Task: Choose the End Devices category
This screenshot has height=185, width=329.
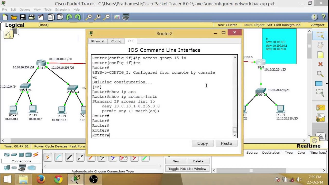Action: pos(7,168)
